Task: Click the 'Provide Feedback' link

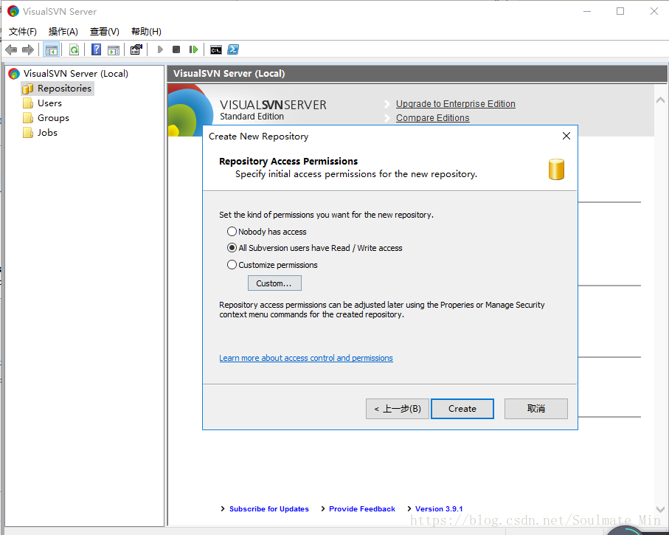Action: 362,509
